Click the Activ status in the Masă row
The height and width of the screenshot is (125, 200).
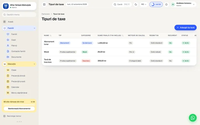[186, 52]
